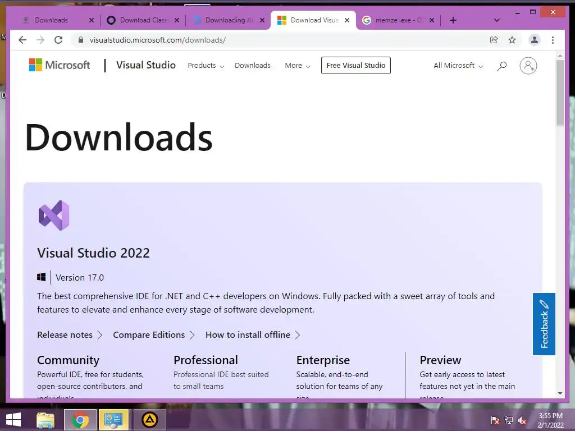This screenshot has width=575, height=431.
Task: Click the Visual Studio 2022 heading
Action: tap(94, 253)
